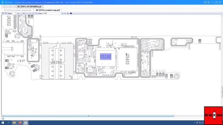The width and height of the screenshot is (223, 125).
Task: Close the XinZhiZao window
Action: click(220, 2)
